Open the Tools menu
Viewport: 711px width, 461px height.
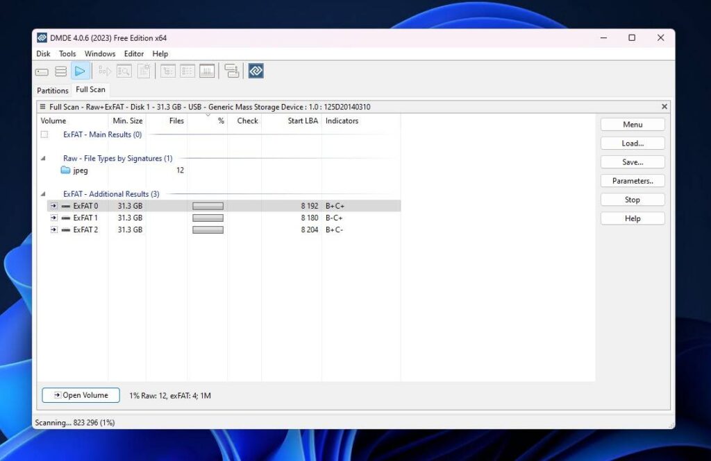[67, 54]
